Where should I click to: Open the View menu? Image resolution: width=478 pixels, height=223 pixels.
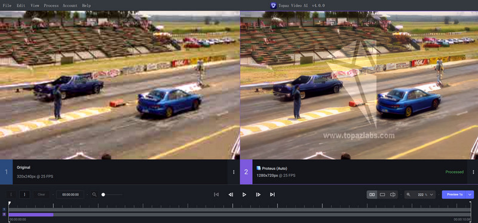pyautogui.click(x=35, y=5)
